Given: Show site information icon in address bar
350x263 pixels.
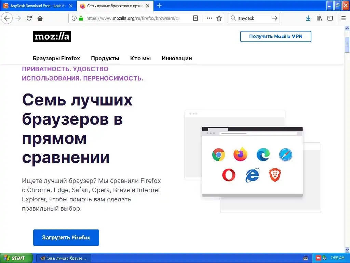Looking at the screenshot, I should click(74, 18).
